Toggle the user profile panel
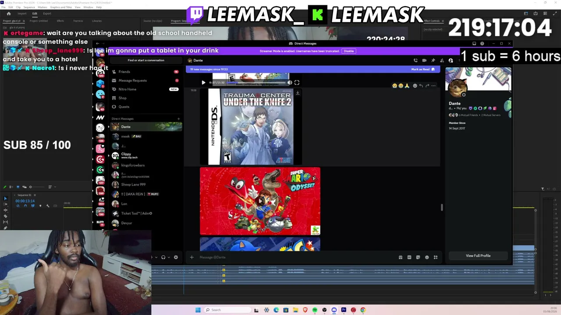The image size is (561, 315). 451,60
